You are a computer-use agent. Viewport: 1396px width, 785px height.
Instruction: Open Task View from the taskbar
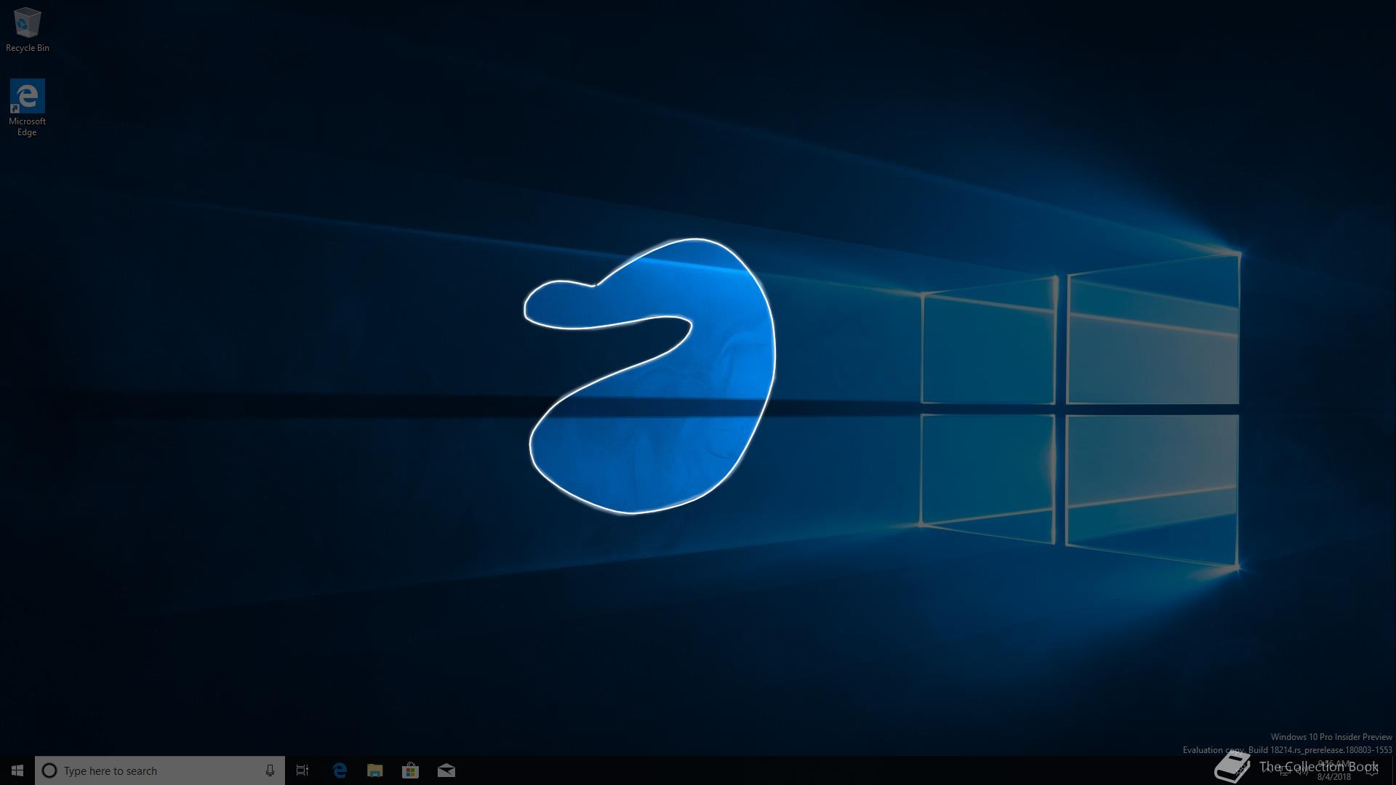coord(302,770)
